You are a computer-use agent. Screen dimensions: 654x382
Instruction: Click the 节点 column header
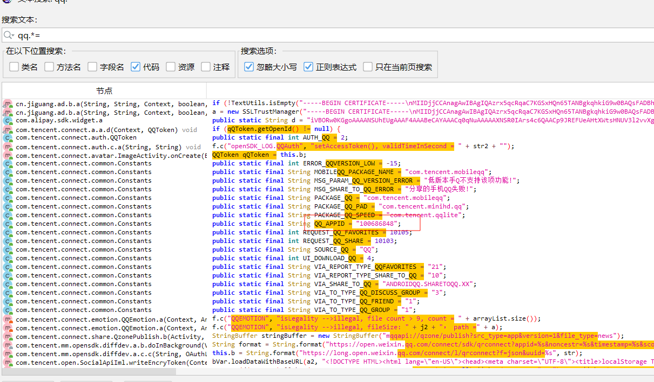point(104,91)
